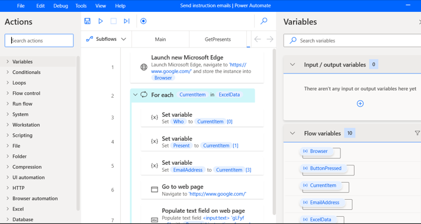Viewport: 421px width, 224px height.
Task: Save the flow with the disk icon
Action: point(87,21)
